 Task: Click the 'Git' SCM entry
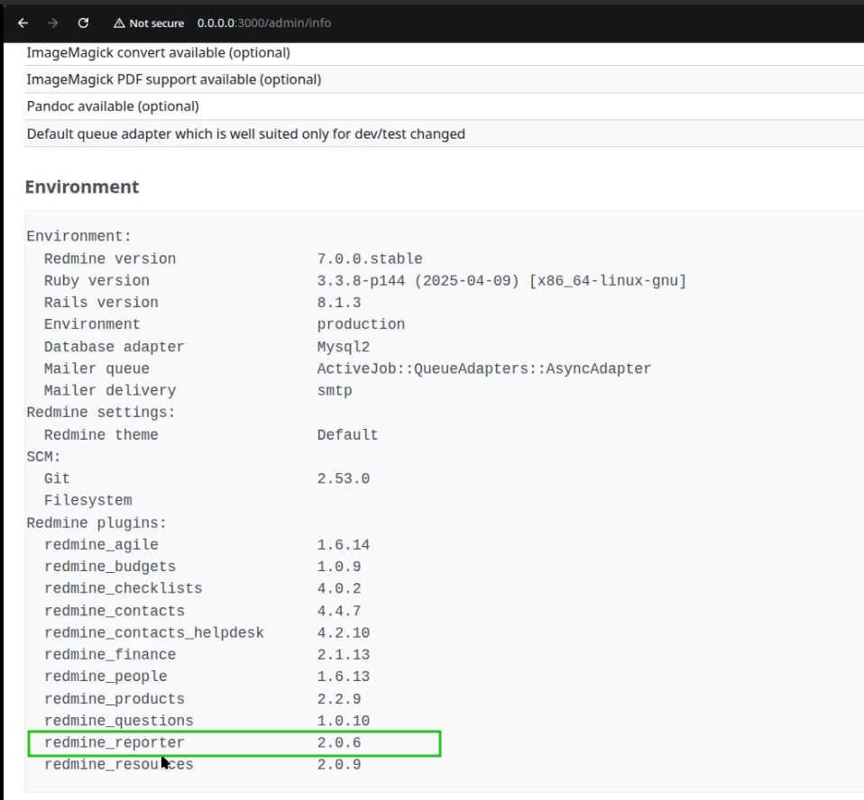click(58, 479)
